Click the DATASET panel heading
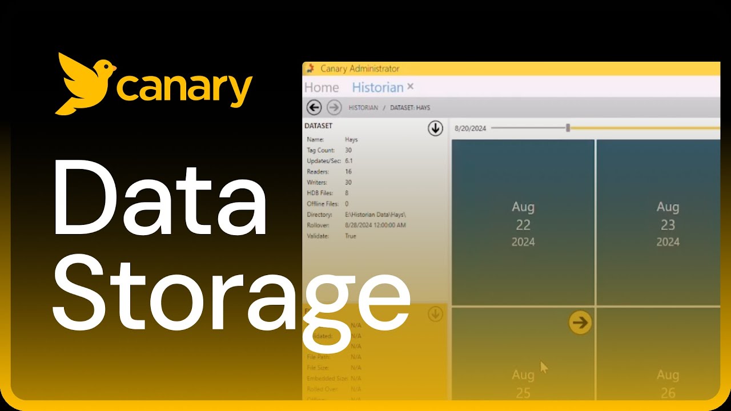 coord(319,126)
